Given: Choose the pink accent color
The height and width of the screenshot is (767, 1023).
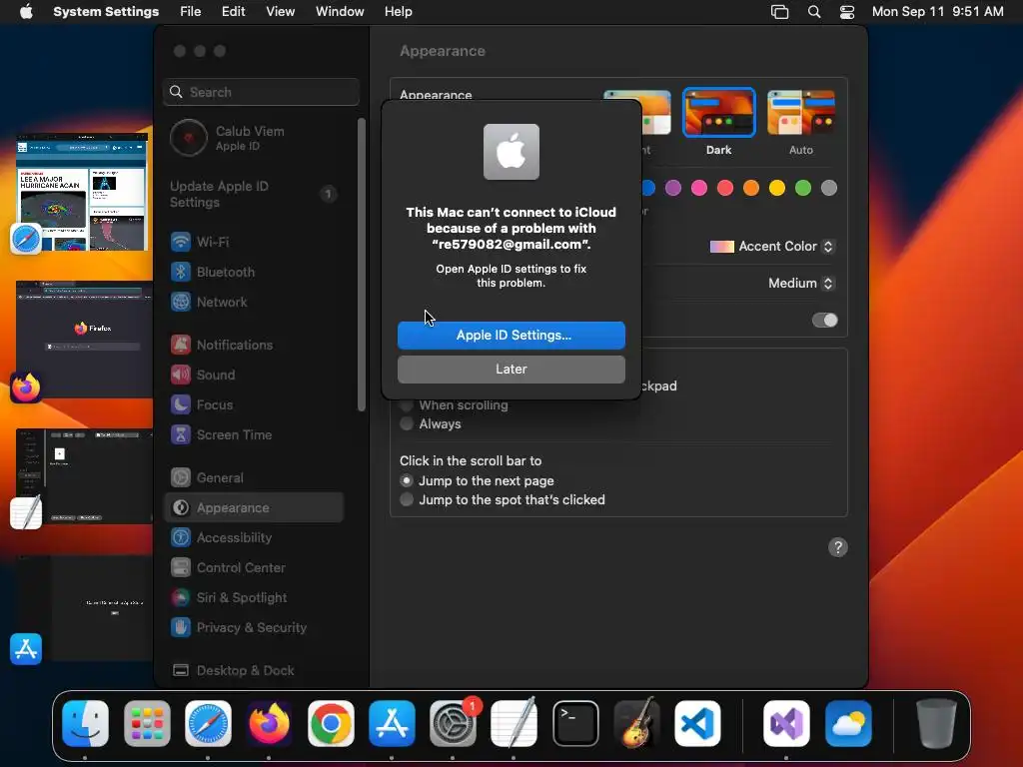Looking at the screenshot, I should tap(699, 189).
